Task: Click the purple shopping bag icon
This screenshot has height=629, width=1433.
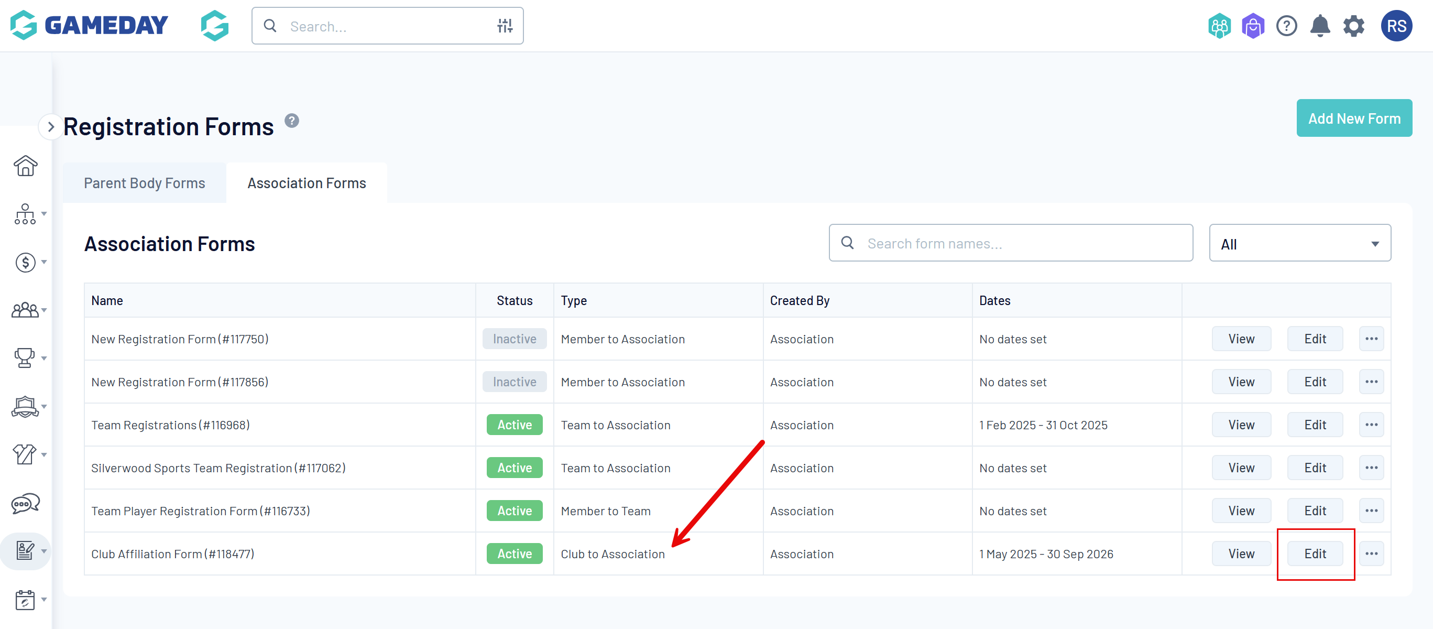Action: tap(1253, 26)
